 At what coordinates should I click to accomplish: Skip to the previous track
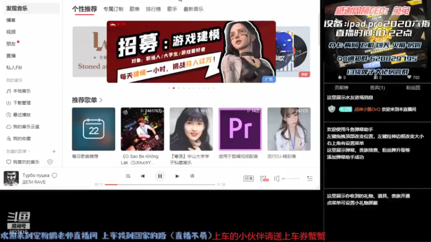coord(143,176)
